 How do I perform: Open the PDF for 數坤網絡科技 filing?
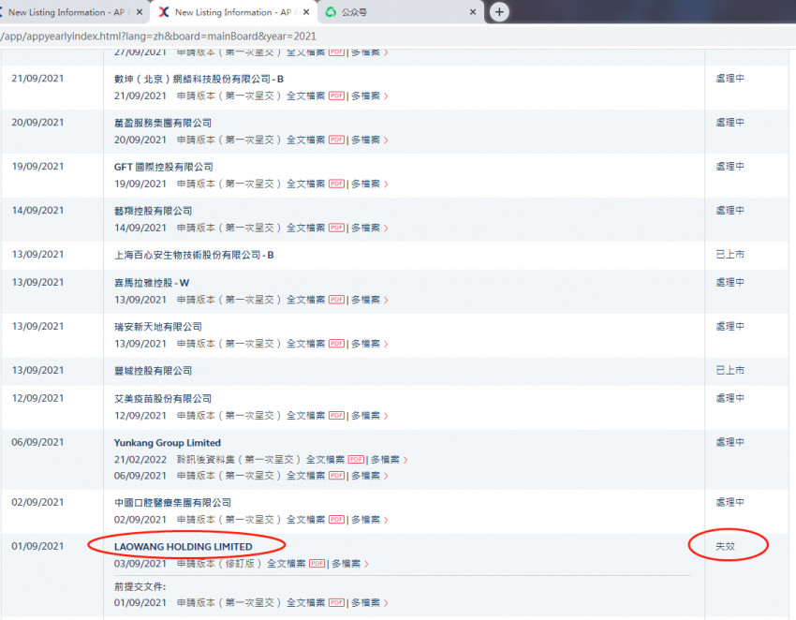pyautogui.click(x=336, y=96)
